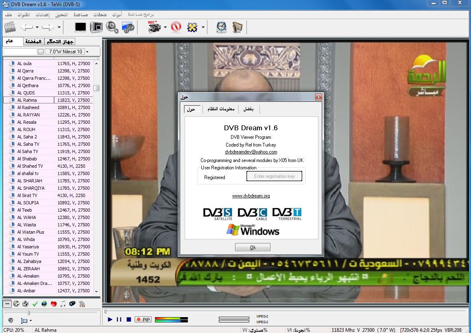This screenshot has width=471, height=333.
Task: Select the Al Shahed TV channel
Action: (48, 166)
